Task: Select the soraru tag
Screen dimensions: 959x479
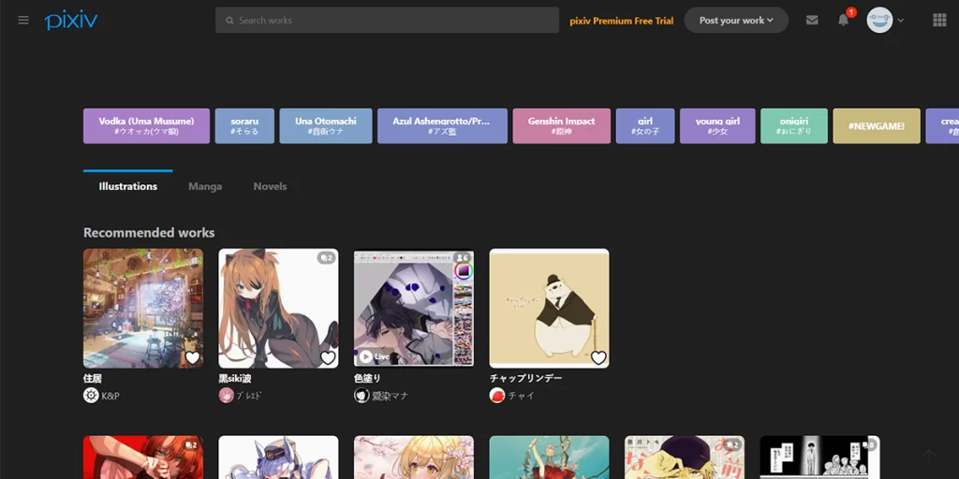Action: tap(244, 126)
